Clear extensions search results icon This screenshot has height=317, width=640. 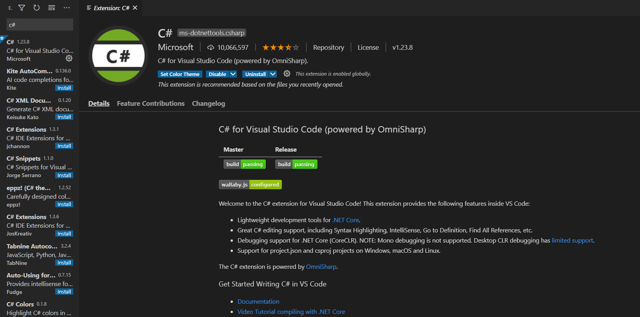click(52, 8)
